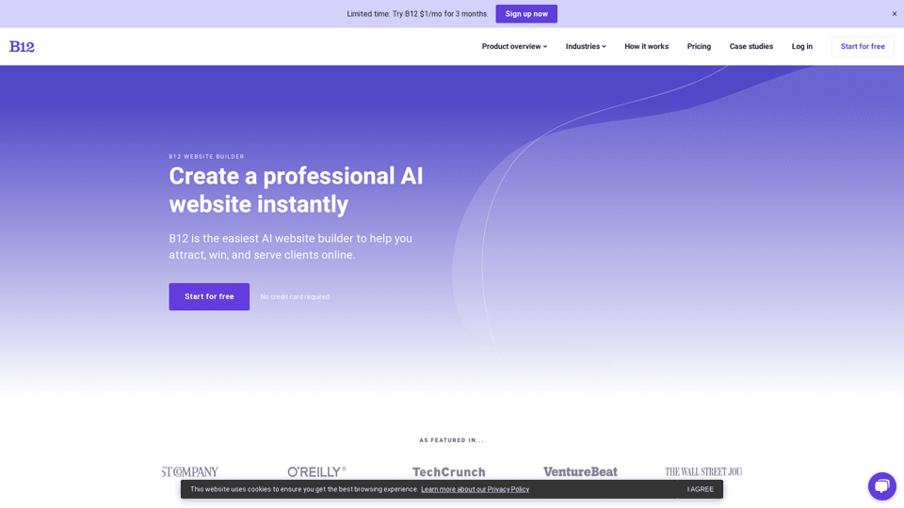Open the chat widget bubble icon
This screenshot has height=508, width=904.
(881, 486)
